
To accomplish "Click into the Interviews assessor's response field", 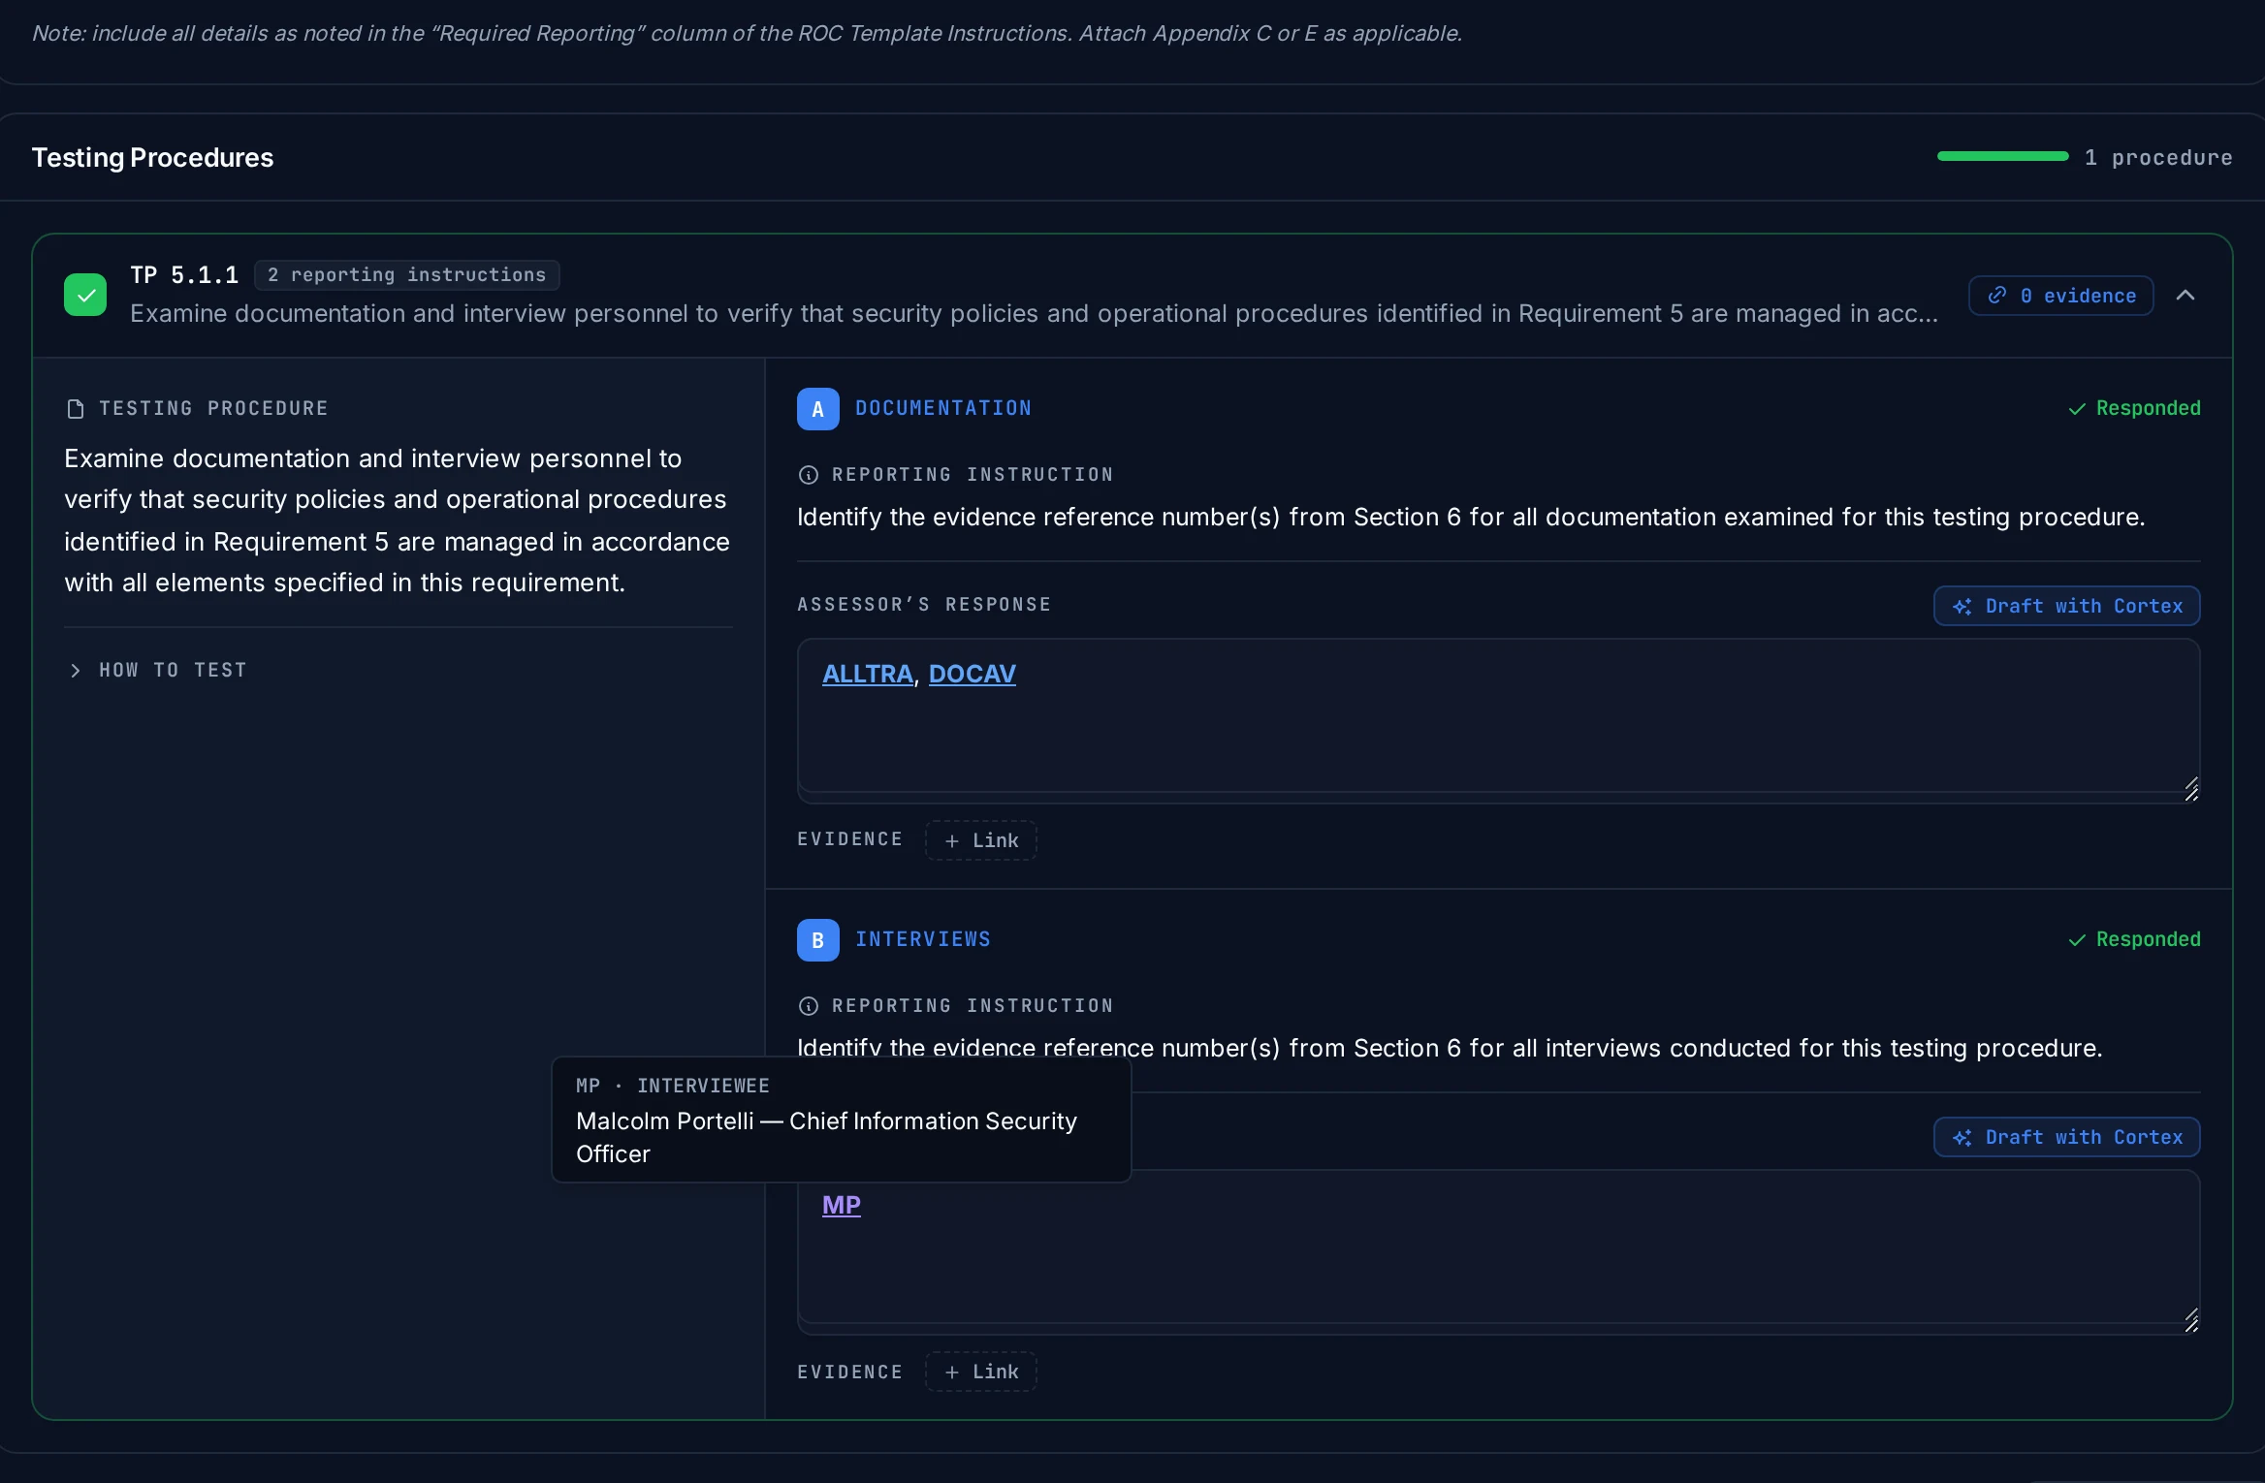I will click(x=1499, y=1251).
